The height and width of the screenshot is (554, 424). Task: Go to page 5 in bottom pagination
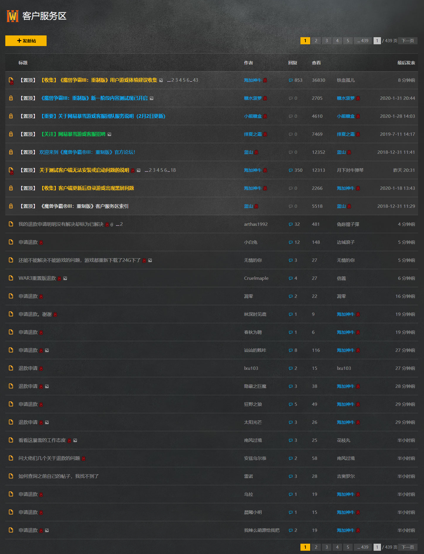pyautogui.click(x=348, y=547)
